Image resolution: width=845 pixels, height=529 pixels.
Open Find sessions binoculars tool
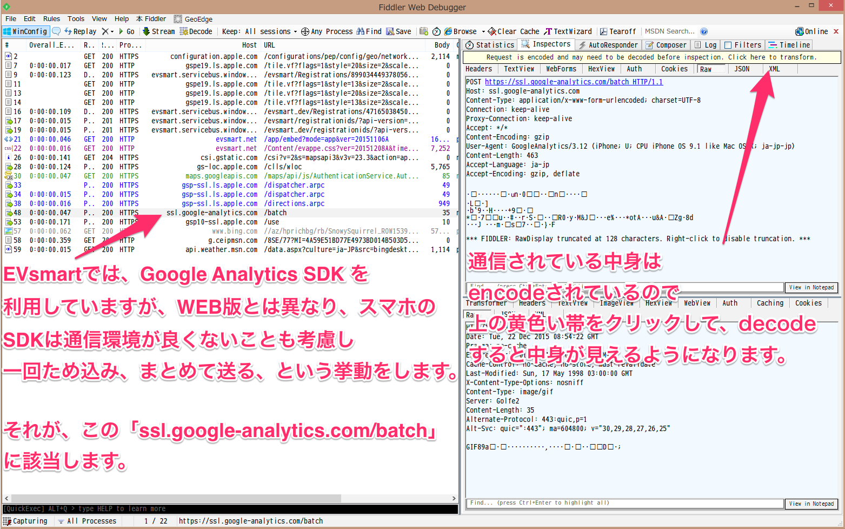coord(369,31)
